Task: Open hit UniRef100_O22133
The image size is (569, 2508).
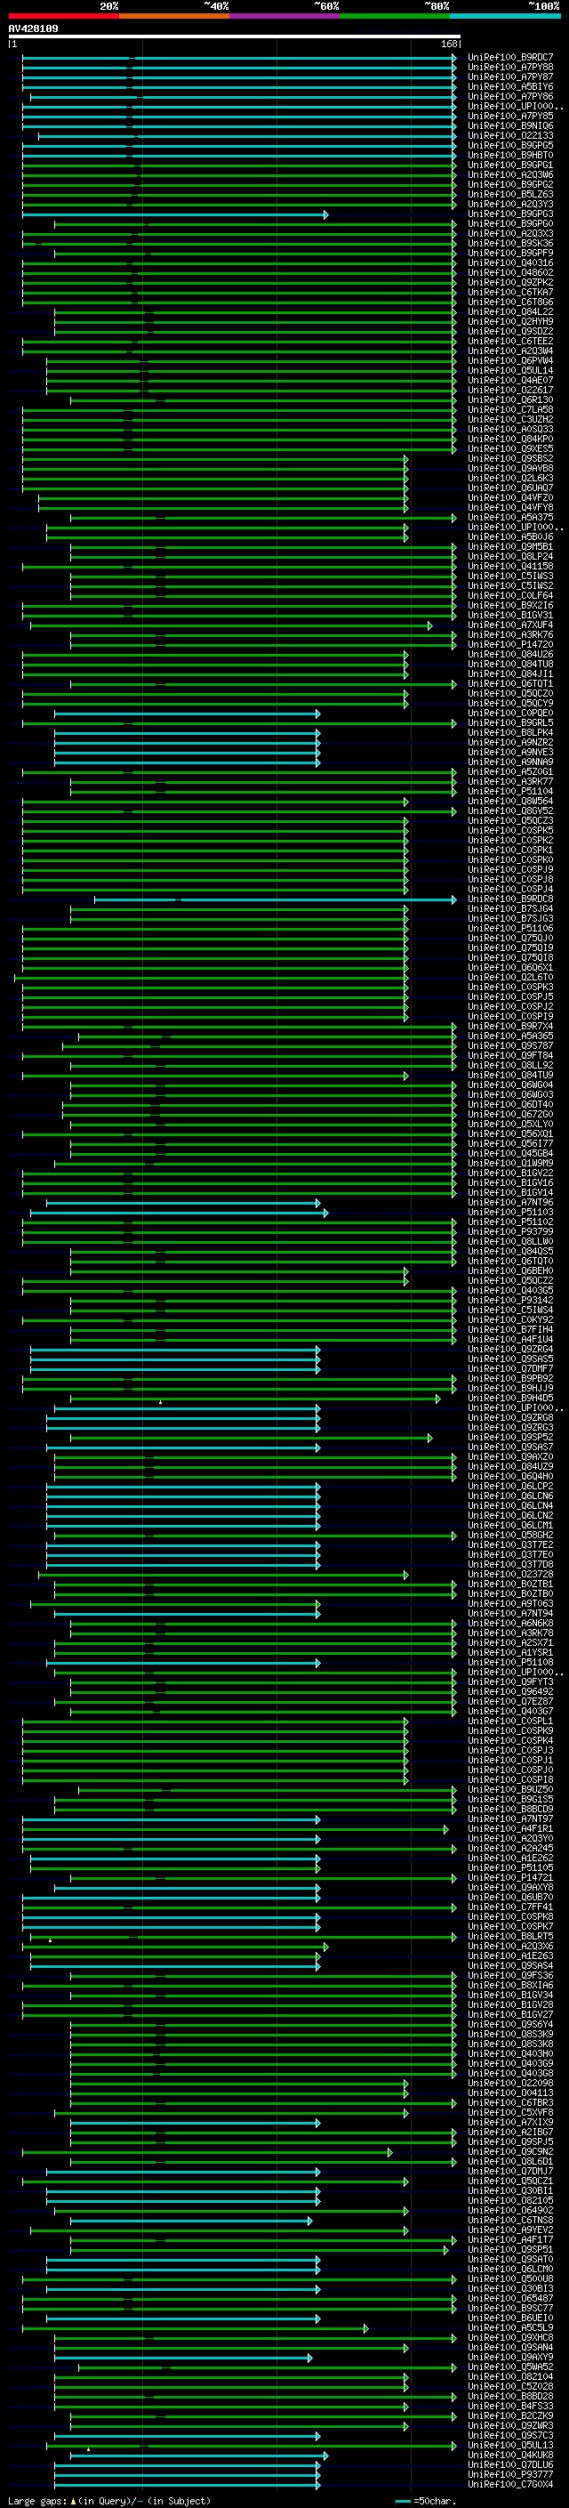Action: point(510,135)
